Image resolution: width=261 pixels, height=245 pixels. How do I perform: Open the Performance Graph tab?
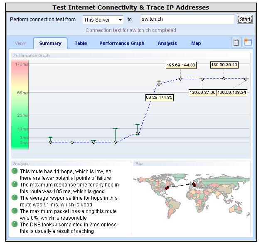click(x=122, y=43)
